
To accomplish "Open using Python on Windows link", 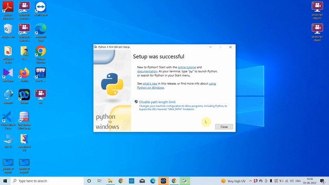I will (x=176, y=86).
